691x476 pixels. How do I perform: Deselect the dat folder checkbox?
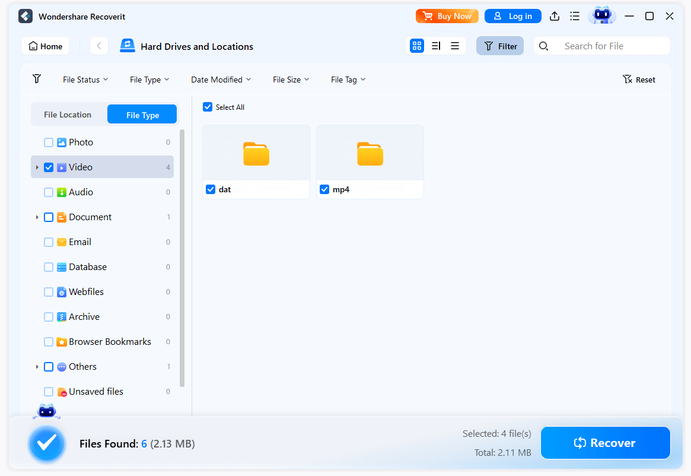point(211,189)
